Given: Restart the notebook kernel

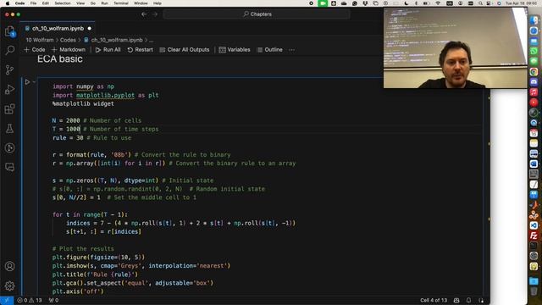Looking at the screenshot, I should 140,50.
